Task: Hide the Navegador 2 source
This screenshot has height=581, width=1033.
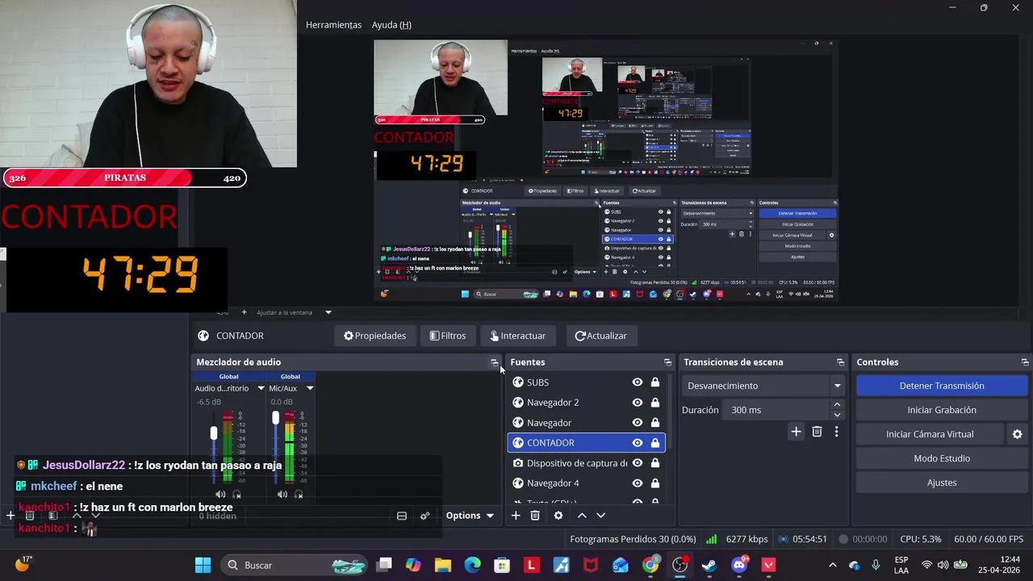Action: 638,403
